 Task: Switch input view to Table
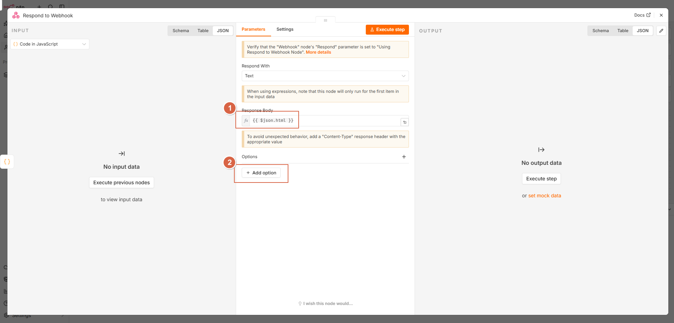tap(203, 31)
